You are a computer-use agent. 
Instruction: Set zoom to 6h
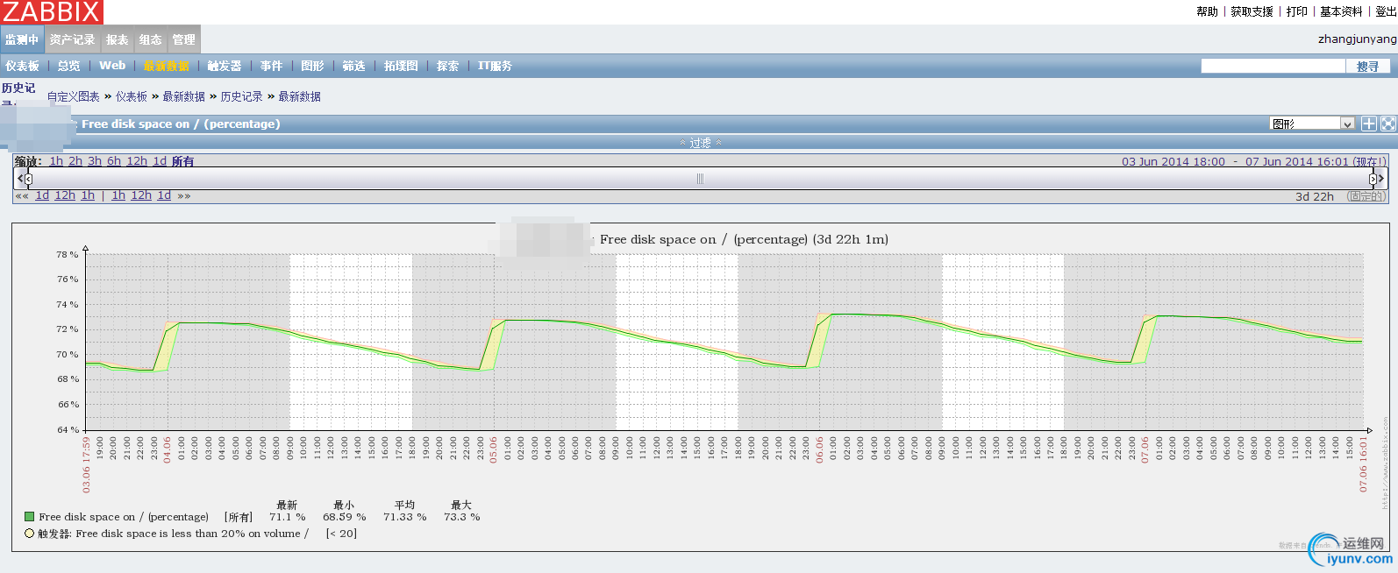[x=114, y=161]
